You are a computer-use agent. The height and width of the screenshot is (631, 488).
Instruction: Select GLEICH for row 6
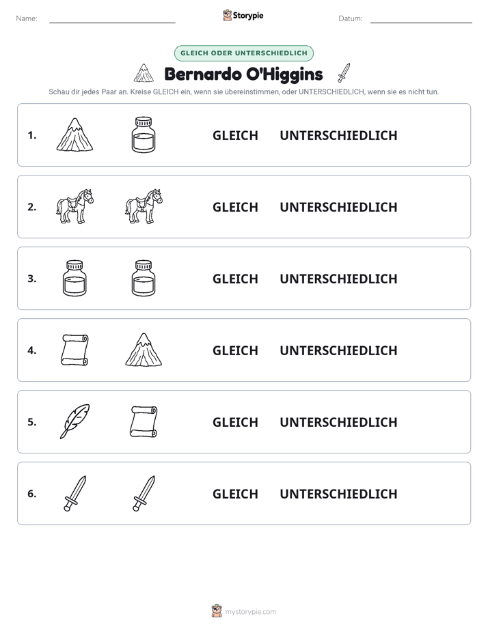[x=235, y=494]
